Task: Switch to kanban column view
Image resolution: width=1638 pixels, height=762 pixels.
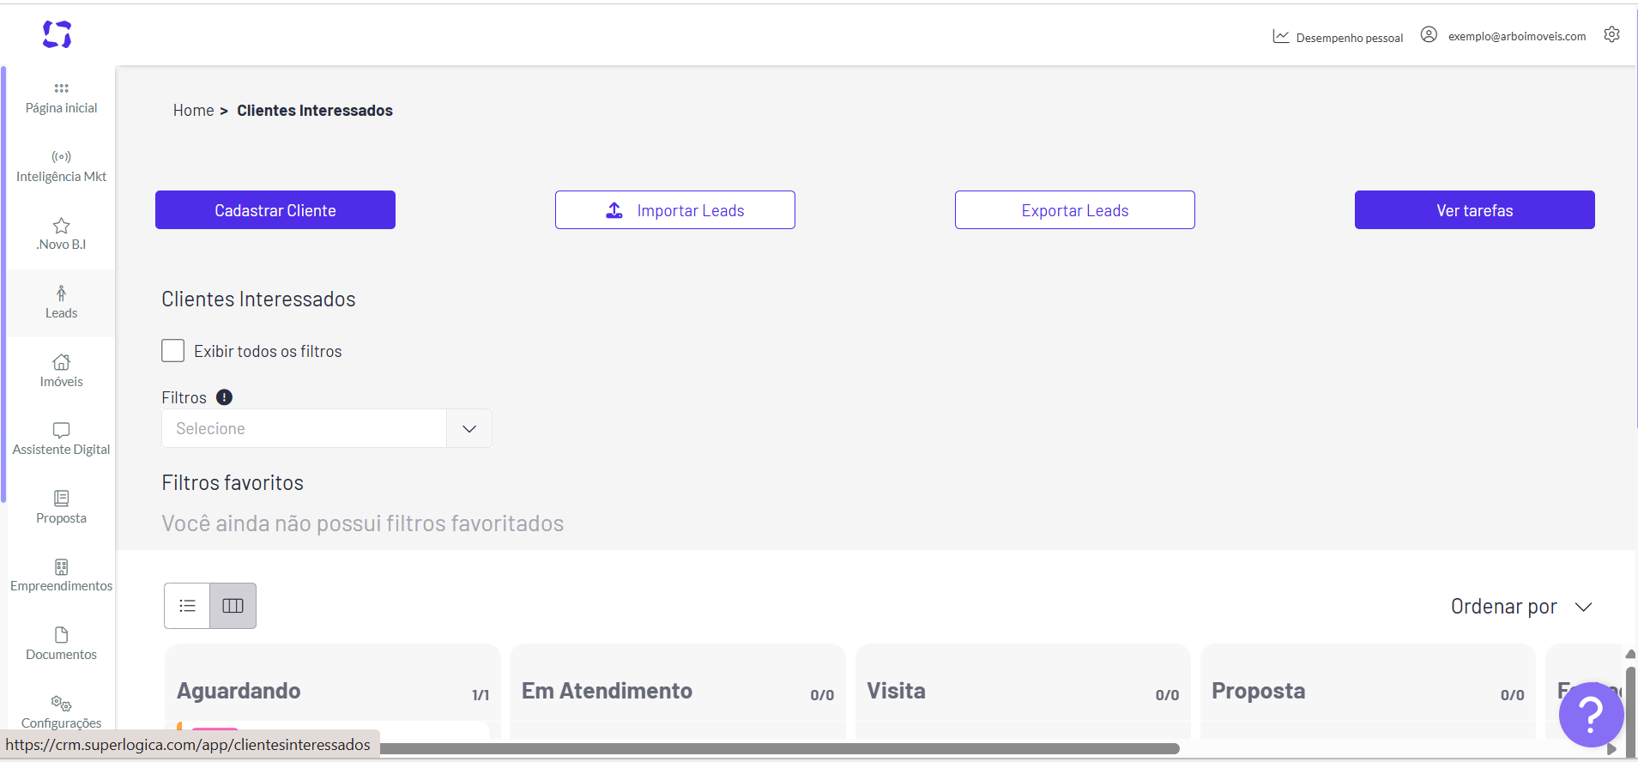Action: [x=233, y=606]
